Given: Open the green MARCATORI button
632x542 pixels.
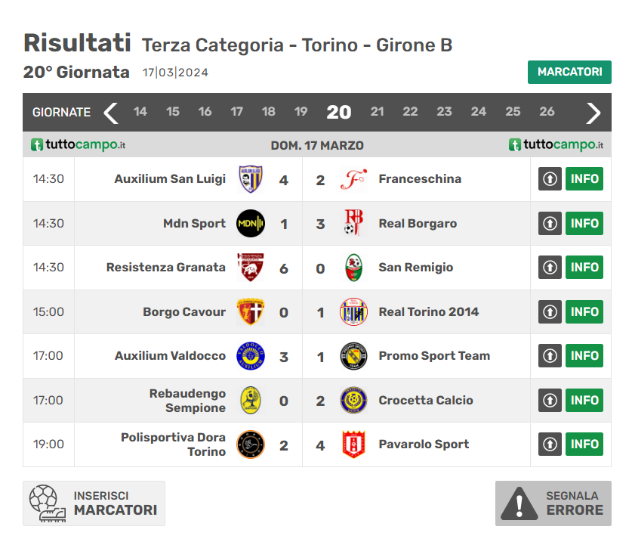Looking at the screenshot, I should click(x=569, y=72).
